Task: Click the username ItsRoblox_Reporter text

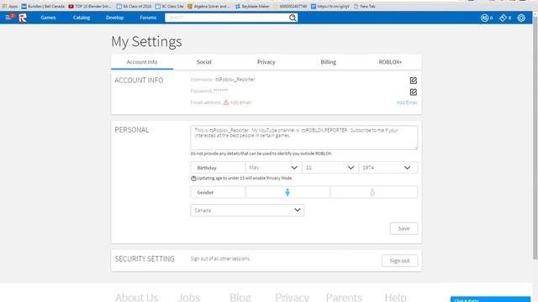Action: click(x=235, y=80)
